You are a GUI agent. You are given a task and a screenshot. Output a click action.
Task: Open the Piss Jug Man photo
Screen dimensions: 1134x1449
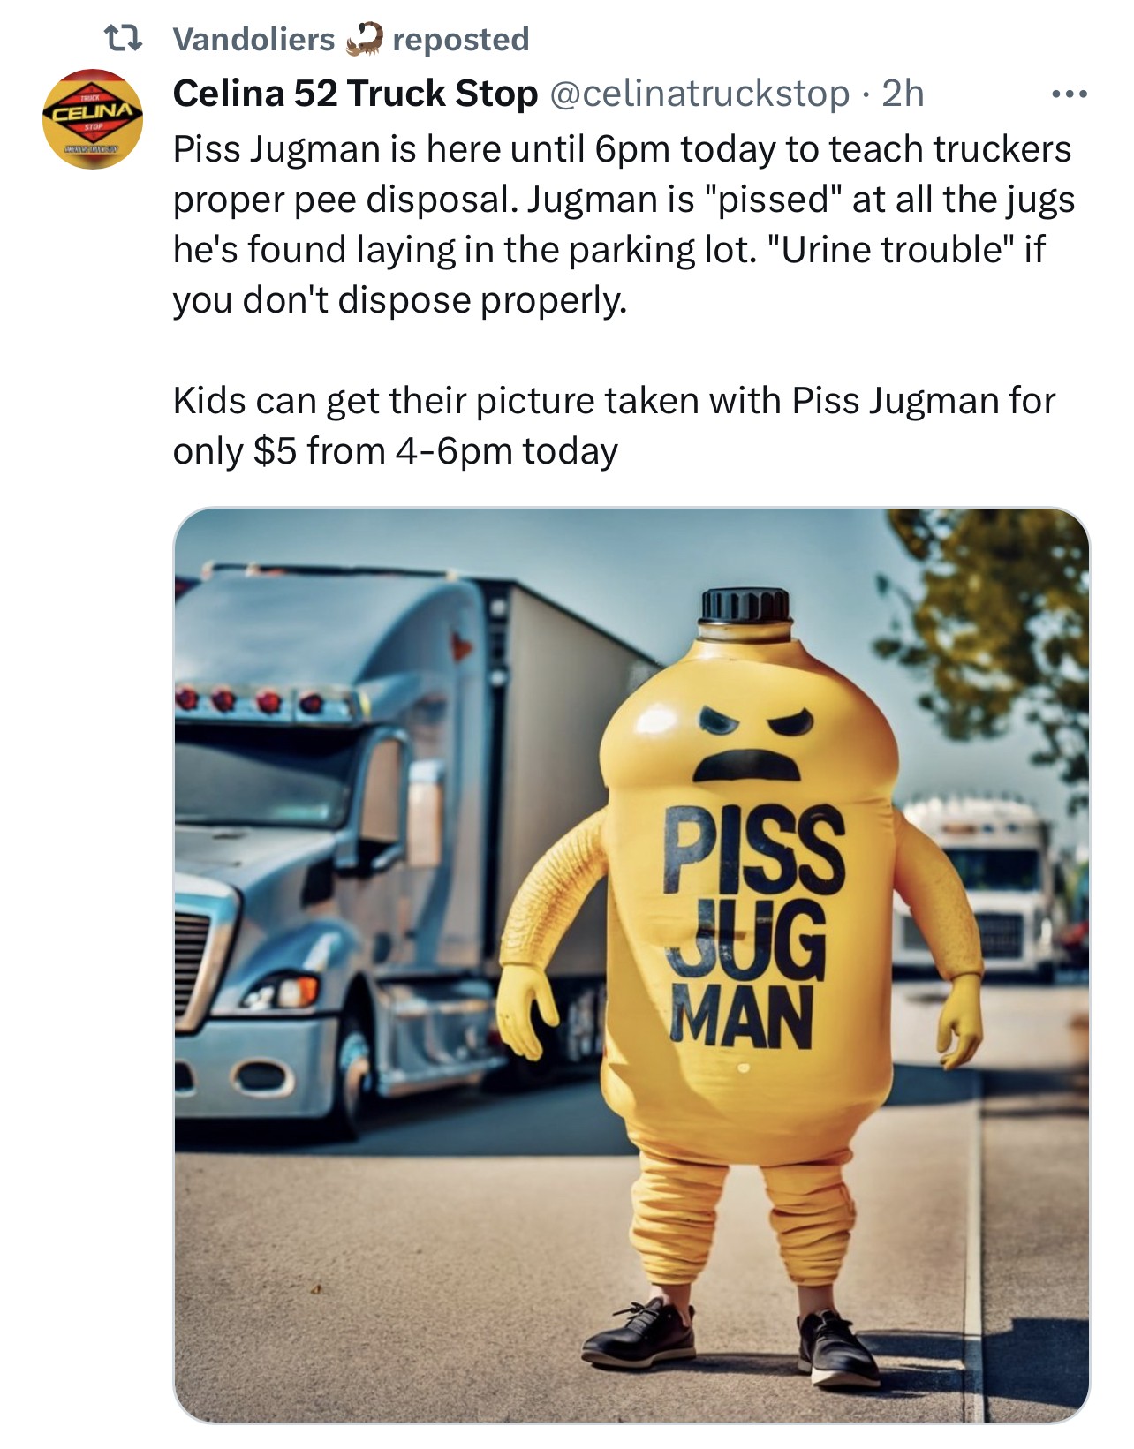631,965
